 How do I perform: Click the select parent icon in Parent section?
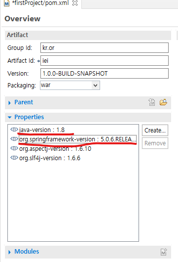152,102
